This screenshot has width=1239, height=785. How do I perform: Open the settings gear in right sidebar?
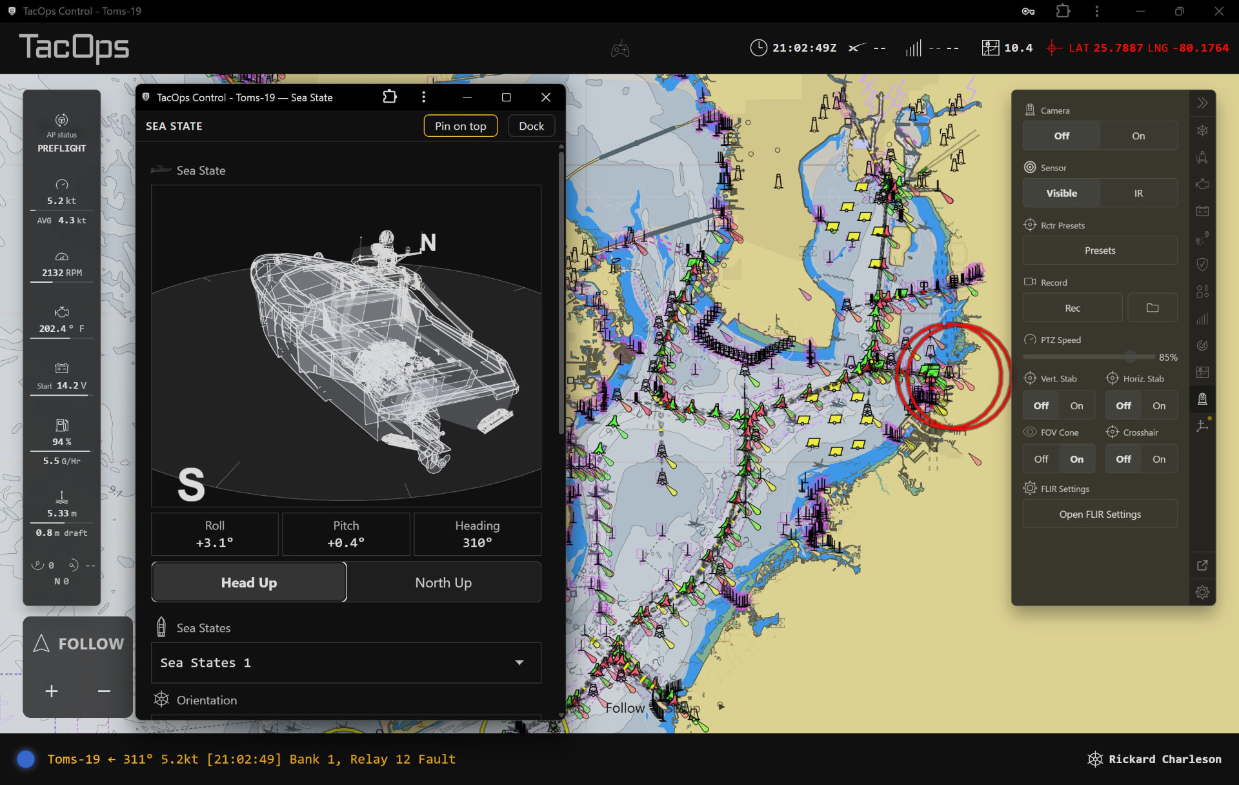pyautogui.click(x=1202, y=592)
